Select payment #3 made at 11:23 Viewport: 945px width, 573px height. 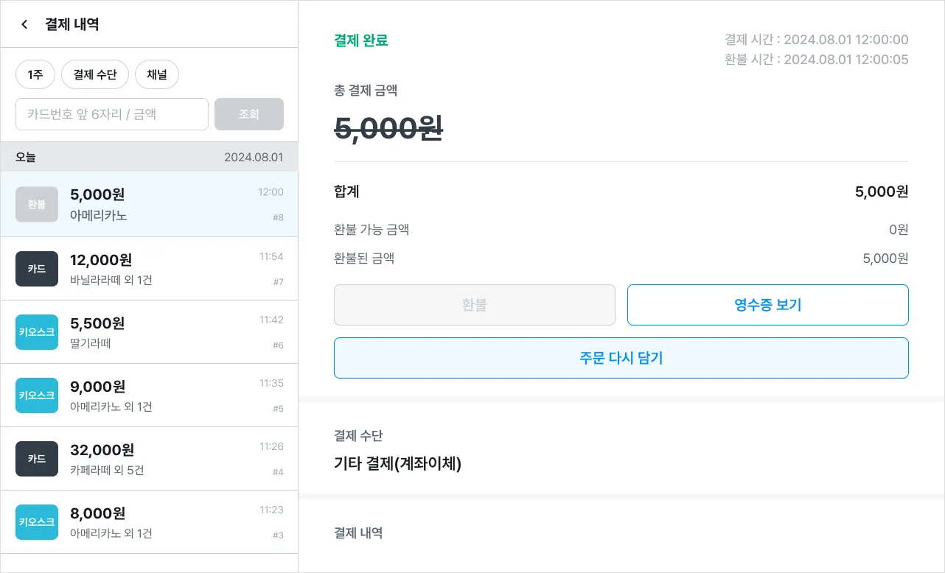170,522
